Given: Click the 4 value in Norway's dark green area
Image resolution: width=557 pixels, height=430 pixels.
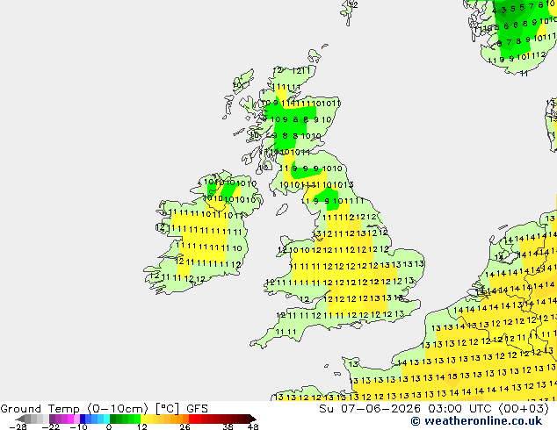Looking at the screenshot, I should 494,11.
